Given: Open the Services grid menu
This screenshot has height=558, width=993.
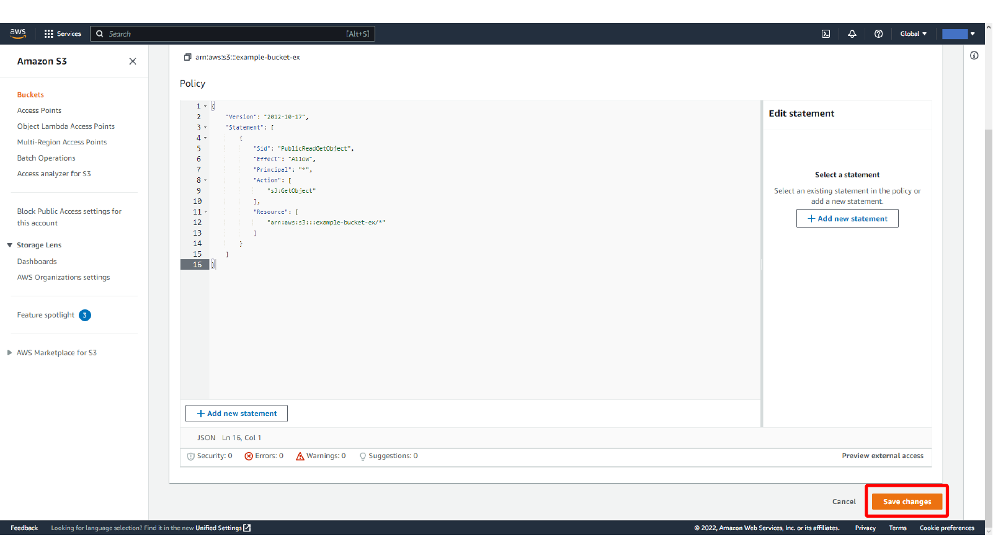Looking at the screenshot, I should 63,34.
